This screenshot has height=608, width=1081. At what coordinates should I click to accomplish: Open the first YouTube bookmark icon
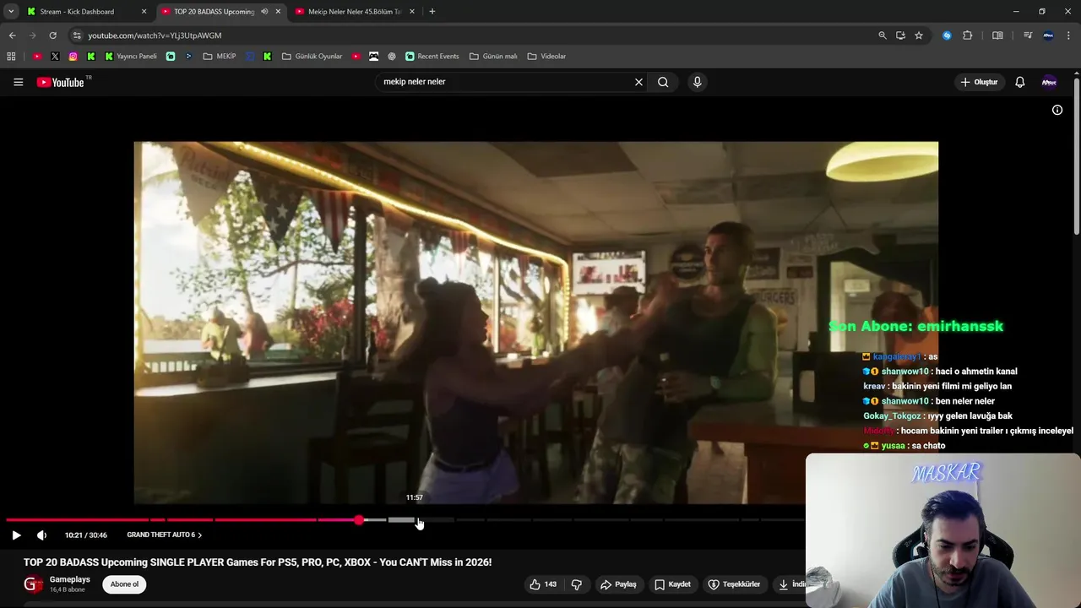pyautogui.click(x=37, y=57)
